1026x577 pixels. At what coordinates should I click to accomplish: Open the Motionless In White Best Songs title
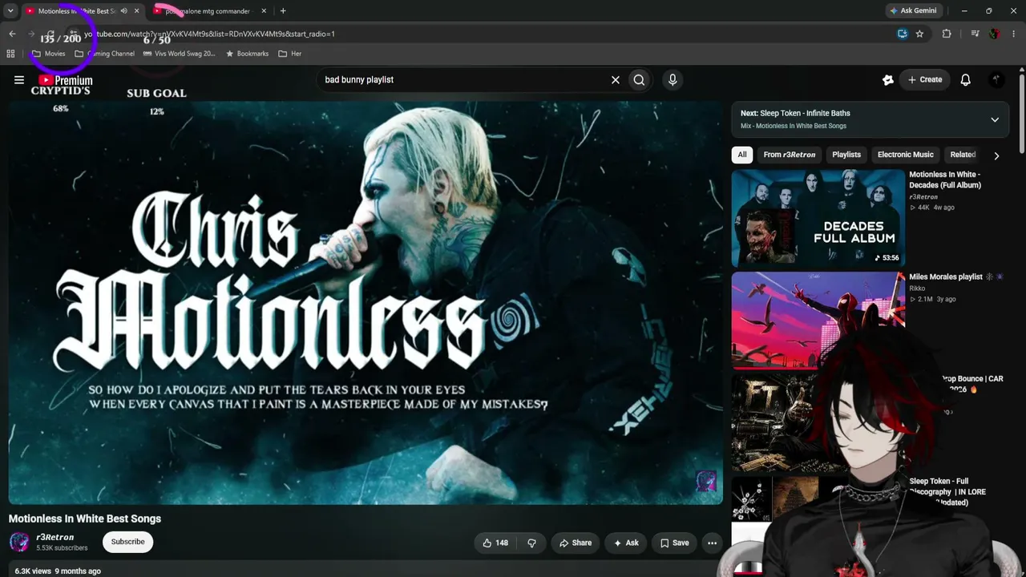point(85,518)
